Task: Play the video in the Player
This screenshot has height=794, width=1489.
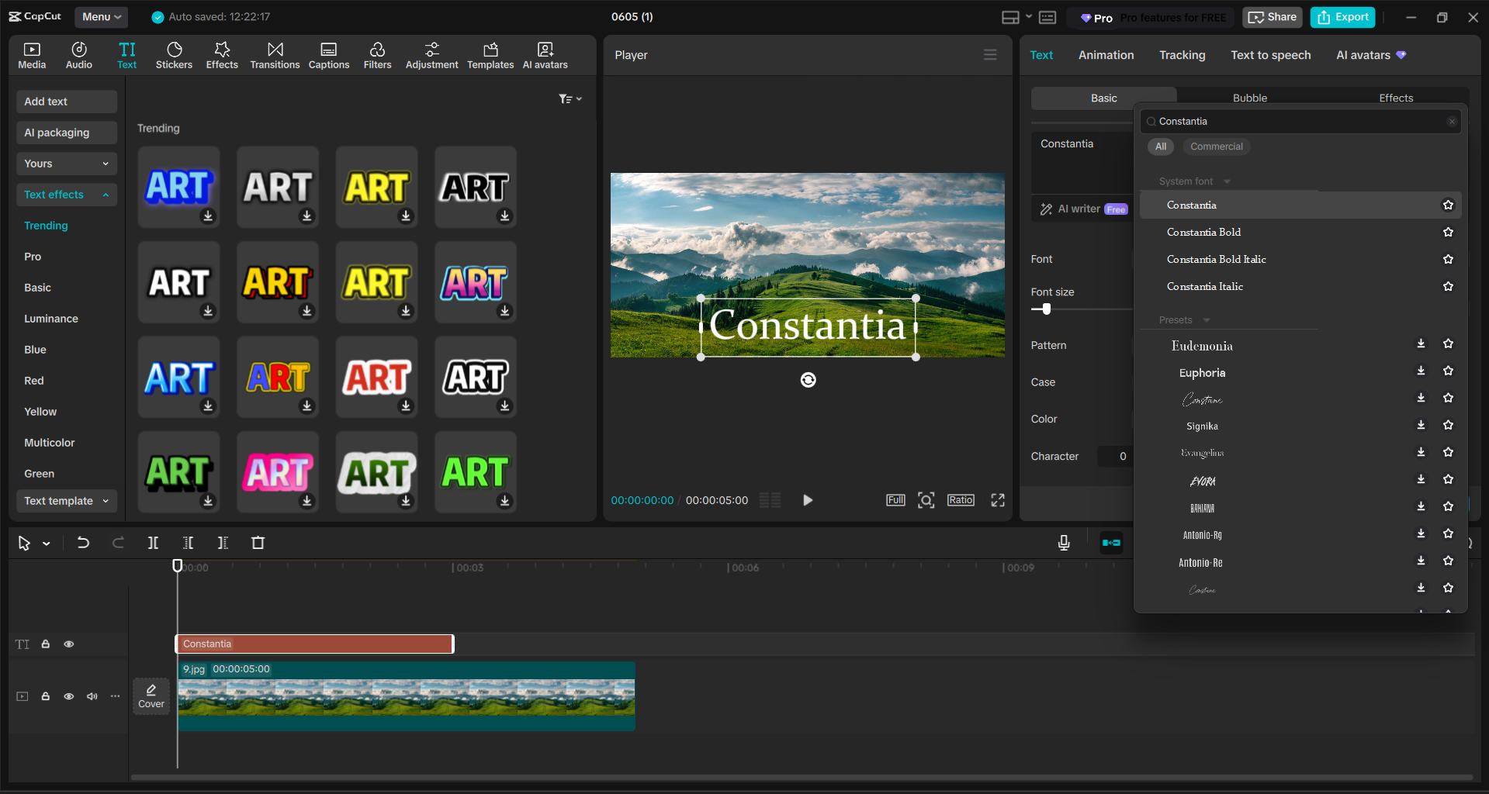Action: coord(807,500)
